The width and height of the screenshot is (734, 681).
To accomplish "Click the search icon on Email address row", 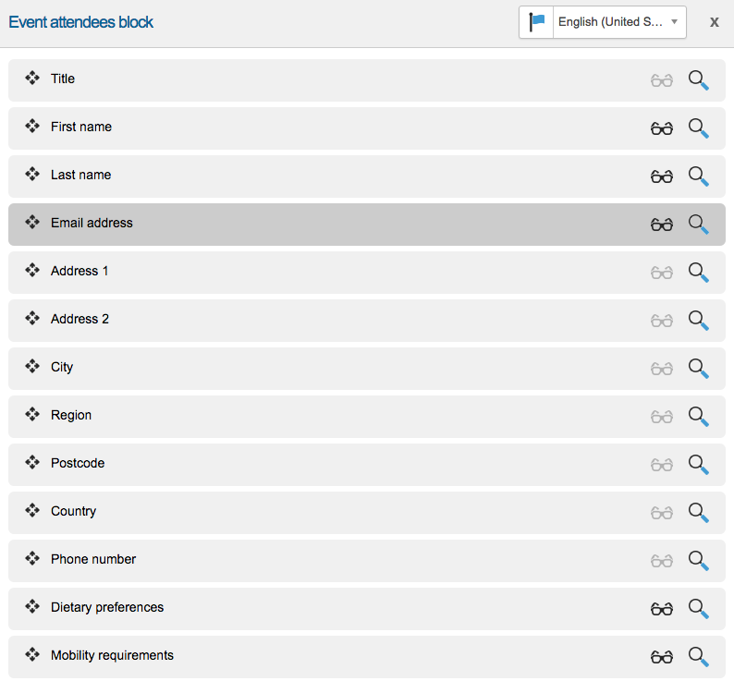I will (699, 224).
